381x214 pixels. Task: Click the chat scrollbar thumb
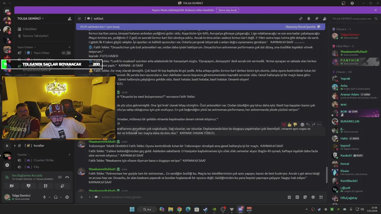tap(327, 175)
